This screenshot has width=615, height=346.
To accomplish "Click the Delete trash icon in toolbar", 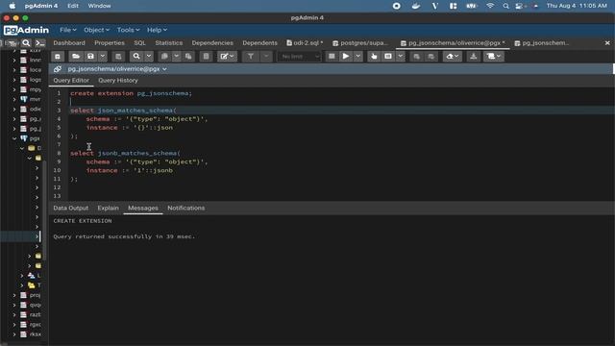I will (x=206, y=57).
